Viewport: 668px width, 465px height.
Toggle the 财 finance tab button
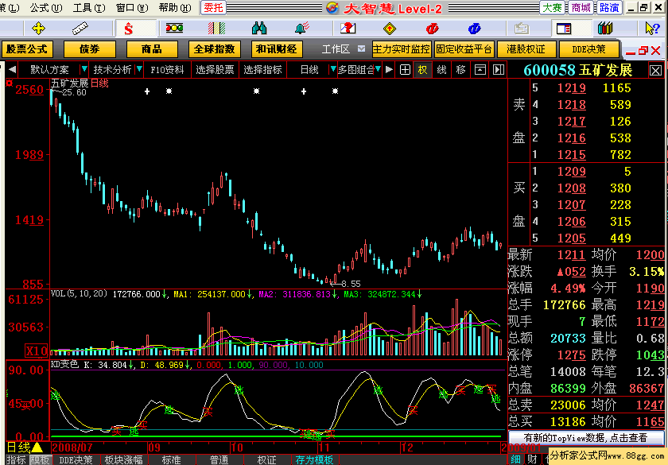[x=532, y=459]
